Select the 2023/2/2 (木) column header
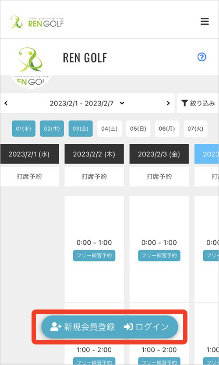The image size is (219, 365). pos(94,154)
